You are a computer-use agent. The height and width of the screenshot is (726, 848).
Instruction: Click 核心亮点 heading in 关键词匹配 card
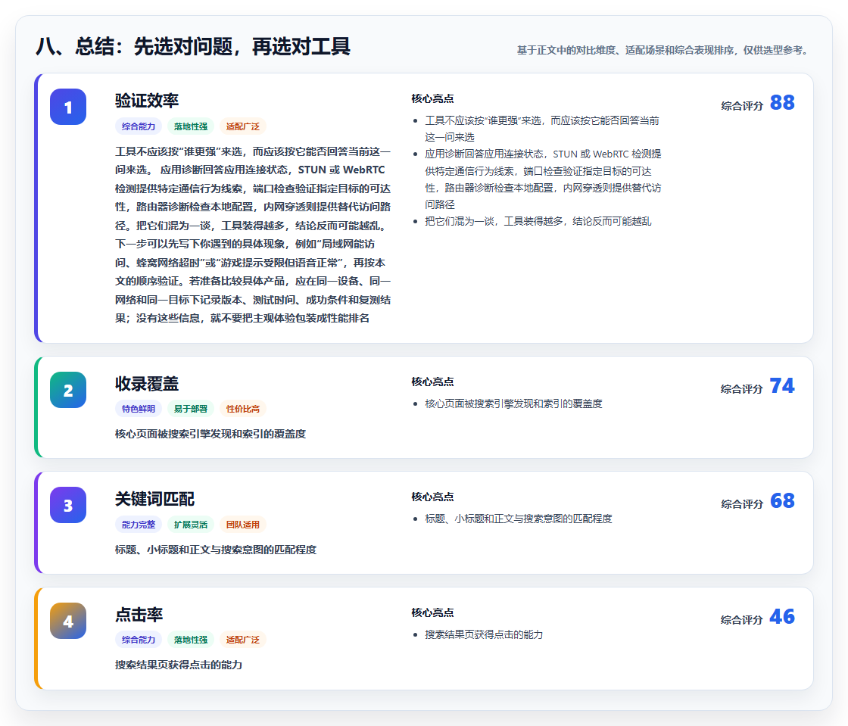[x=432, y=497]
